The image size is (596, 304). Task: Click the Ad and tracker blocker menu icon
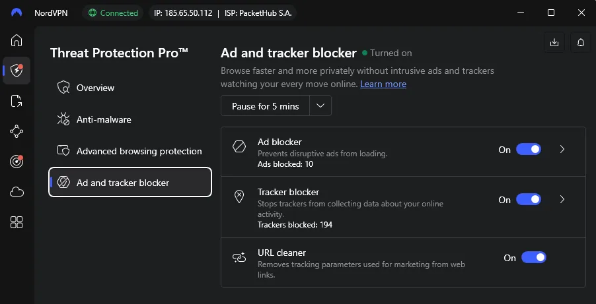63,183
